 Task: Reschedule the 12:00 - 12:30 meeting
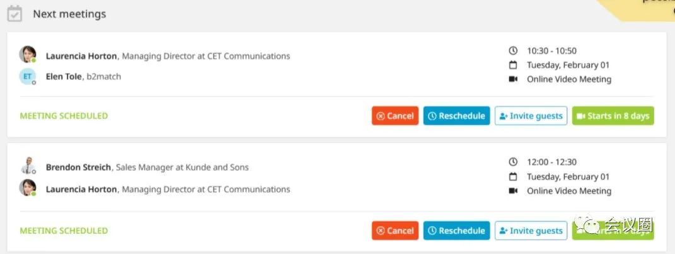click(x=456, y=230)
